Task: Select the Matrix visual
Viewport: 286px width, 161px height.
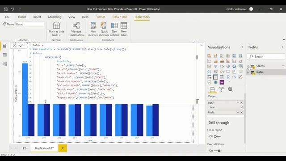Action: click(x=222, y=77)
